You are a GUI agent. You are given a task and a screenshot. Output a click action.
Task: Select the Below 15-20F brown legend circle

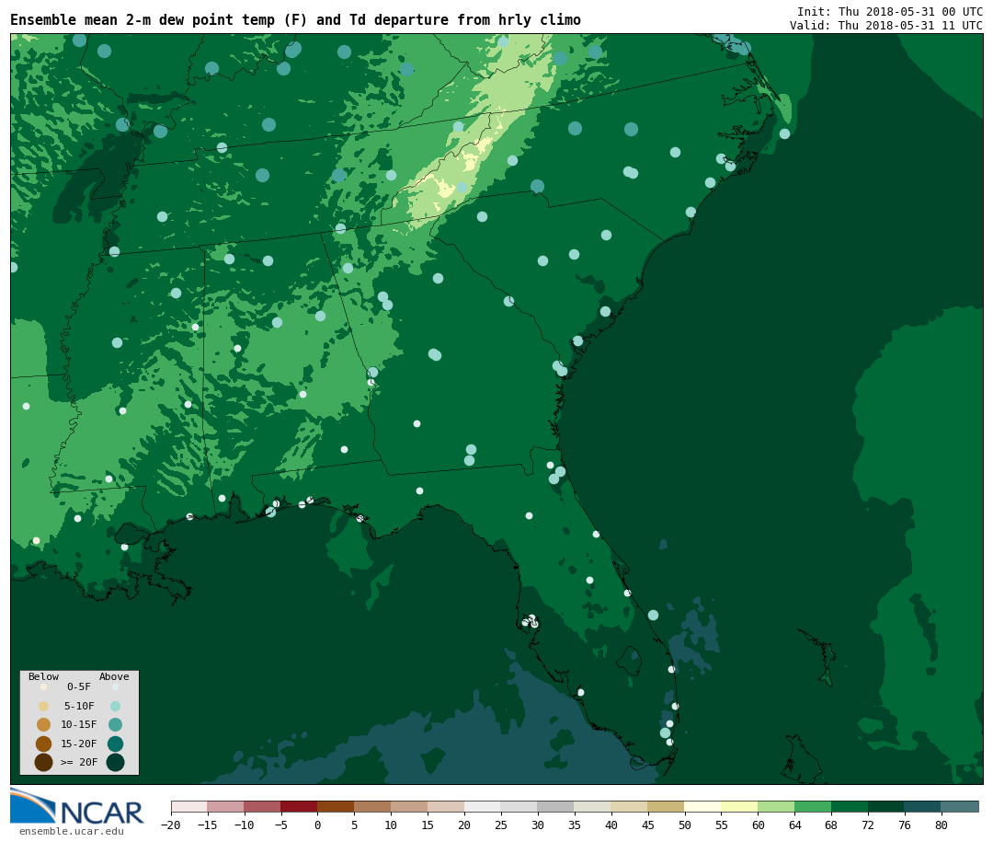tap(44, 744)
